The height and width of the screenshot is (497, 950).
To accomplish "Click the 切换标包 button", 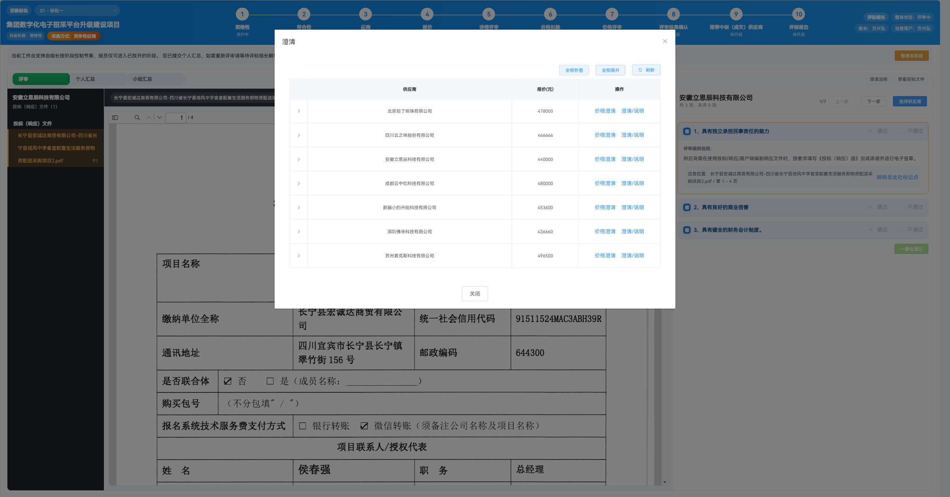I will pyautogui.click(x=19, y=10).
